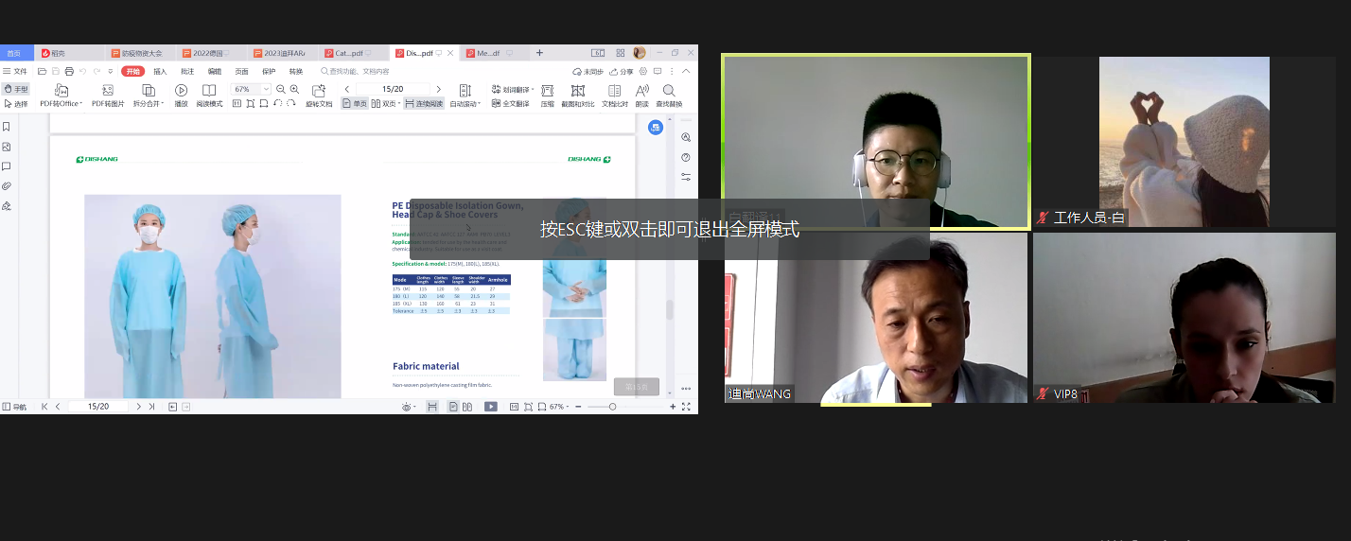The image size is (1351, 541).
Task: Enter fullscreen with status bar icon
Action: (x=687, y=407)
